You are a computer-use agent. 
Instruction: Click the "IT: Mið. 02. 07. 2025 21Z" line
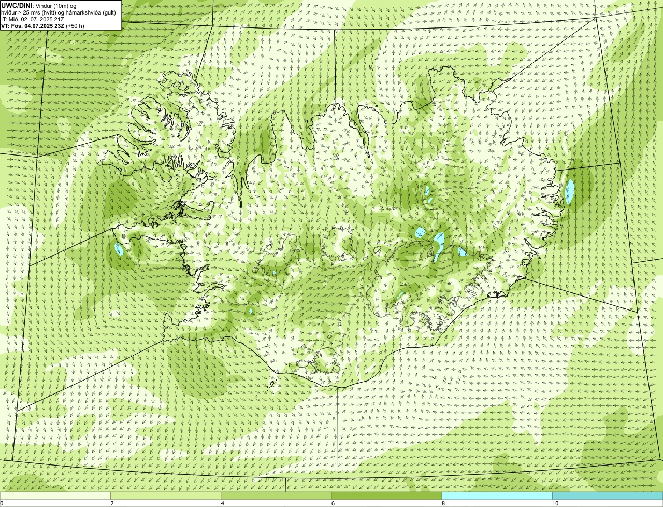click(33, 19)
